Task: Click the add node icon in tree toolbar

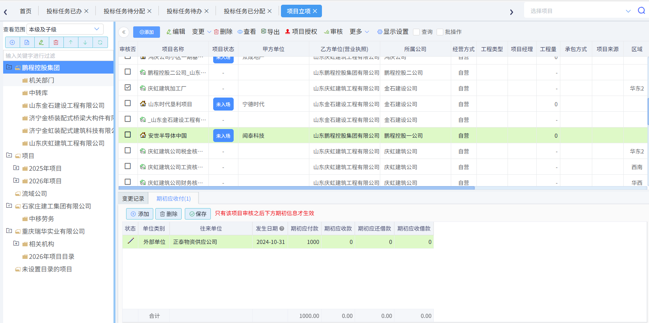Action: pyautogui.click(x=12, y=42)
